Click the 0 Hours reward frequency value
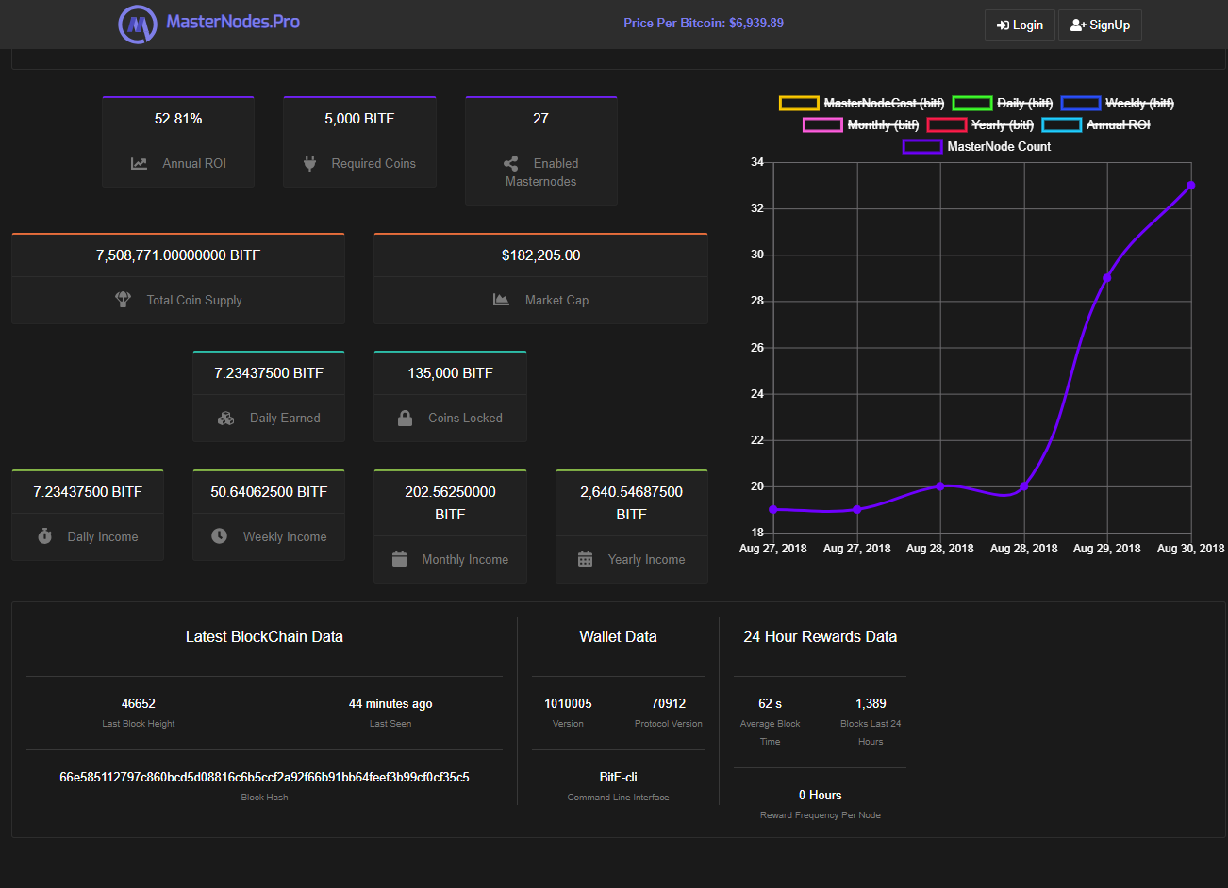 [821, 795]
